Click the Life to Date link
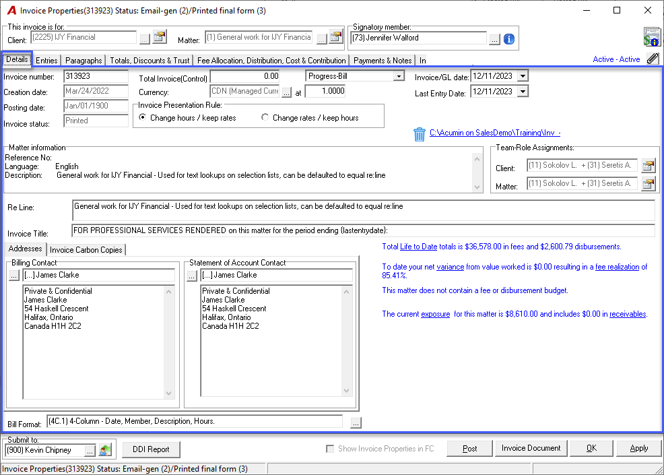Screen dimensions: 664x475 click(418, 247)
